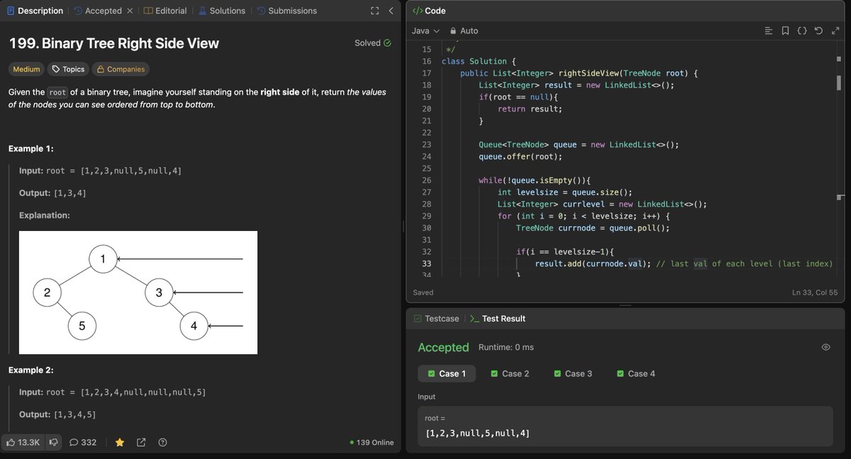851x459 pixels.
Task: Click the Solved status label
Action: pyautogui.click(x=373, y=43)
